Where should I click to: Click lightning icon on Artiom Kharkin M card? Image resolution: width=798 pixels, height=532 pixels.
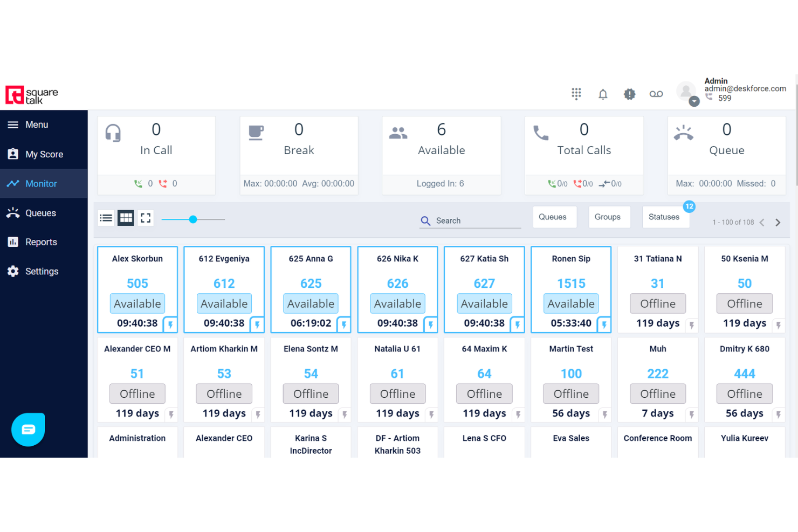258,414
